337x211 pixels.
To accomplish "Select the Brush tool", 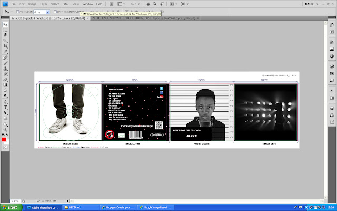I will click(x=5, y=63).
